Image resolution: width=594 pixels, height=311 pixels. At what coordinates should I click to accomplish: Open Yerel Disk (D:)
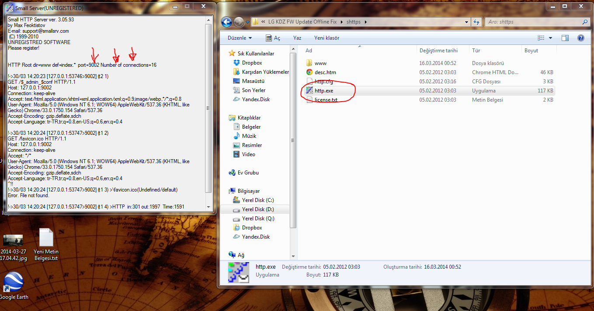[x=258, y=209]
